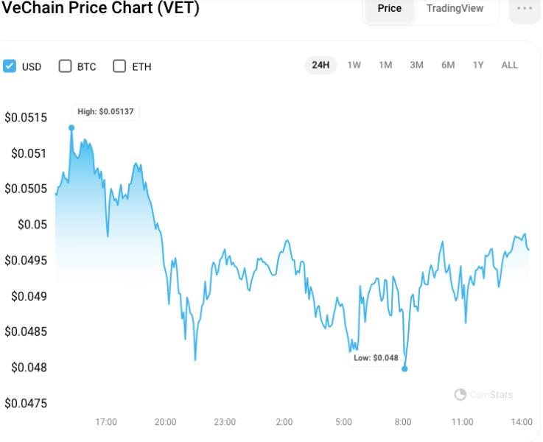Screen dimensions: 543x442
Task: Click the VeChain Price Chart (VET) heading
Action: 100,9
